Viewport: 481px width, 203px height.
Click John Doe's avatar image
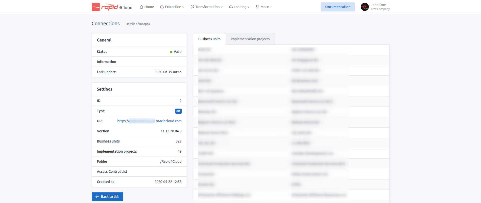[x=365, y=7]
